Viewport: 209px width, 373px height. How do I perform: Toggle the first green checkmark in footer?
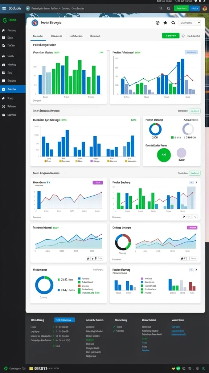114,327
